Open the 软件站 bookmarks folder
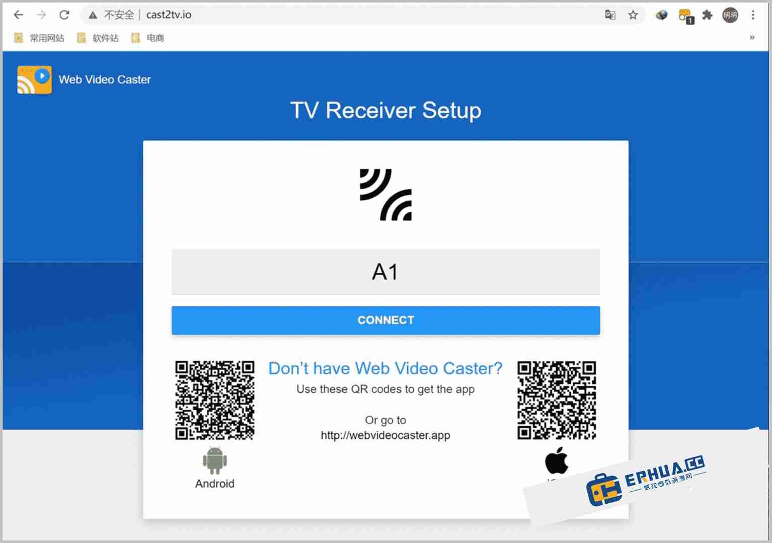This screenshot has width=772, height=543. [98, 38]
